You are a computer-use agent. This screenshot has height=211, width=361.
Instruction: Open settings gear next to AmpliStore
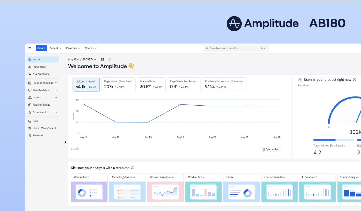click(x=102, y=60)
